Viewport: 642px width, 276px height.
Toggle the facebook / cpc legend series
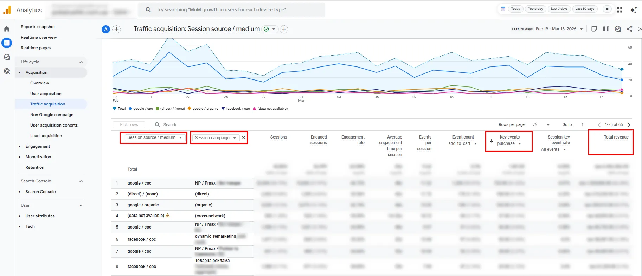(236, 109)
